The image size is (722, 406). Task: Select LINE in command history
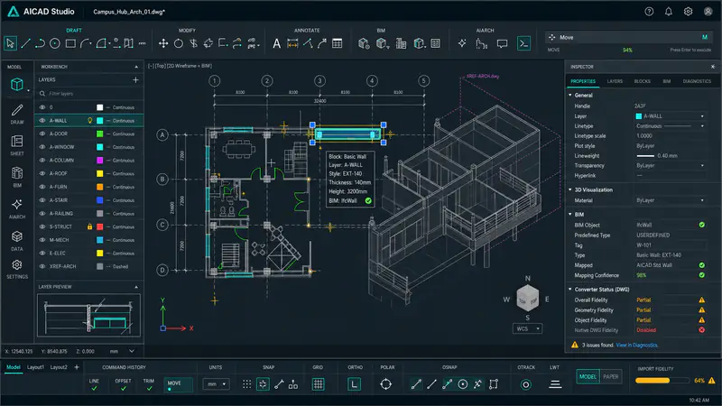tap(94, 384)
